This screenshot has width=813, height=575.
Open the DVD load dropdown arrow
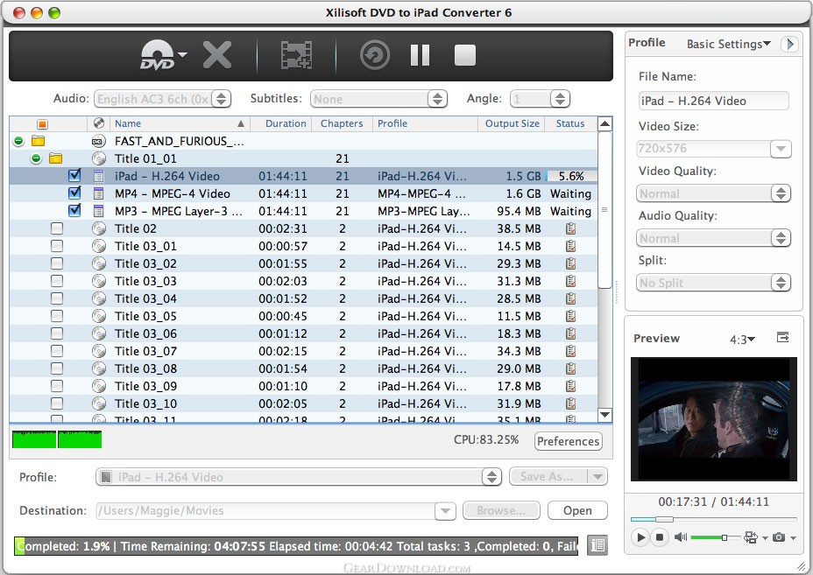(x=182, y=54)
